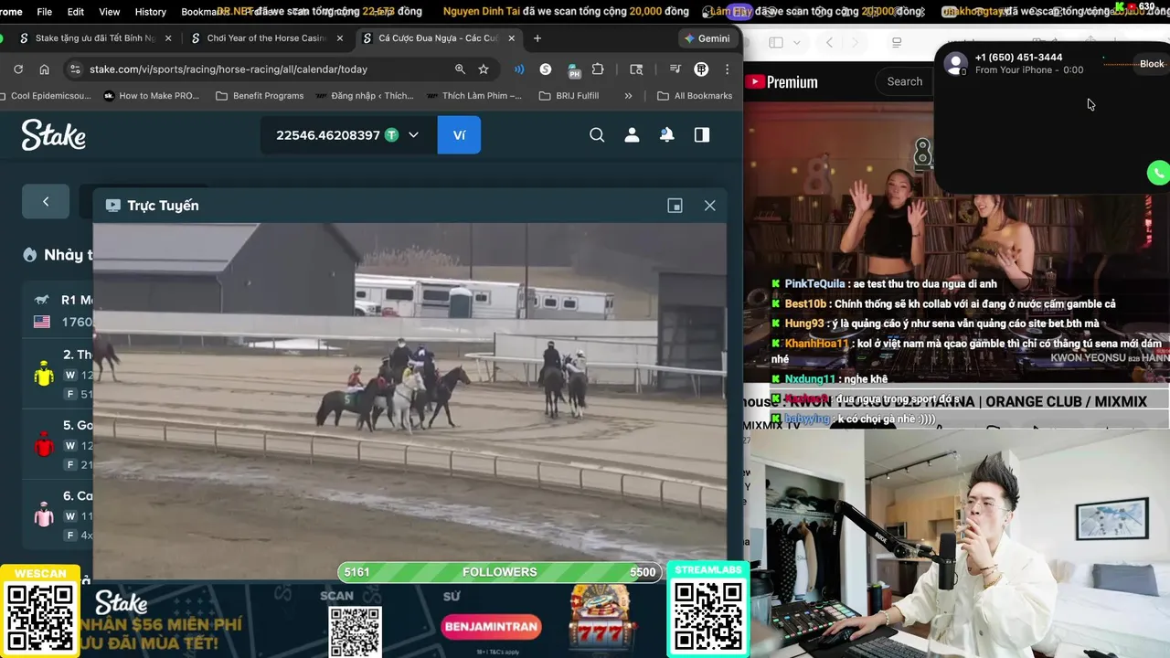This screenshot has height=658, width=1170.
Task: Accept the incoming call with green phone button
Action: (1159, 173)
